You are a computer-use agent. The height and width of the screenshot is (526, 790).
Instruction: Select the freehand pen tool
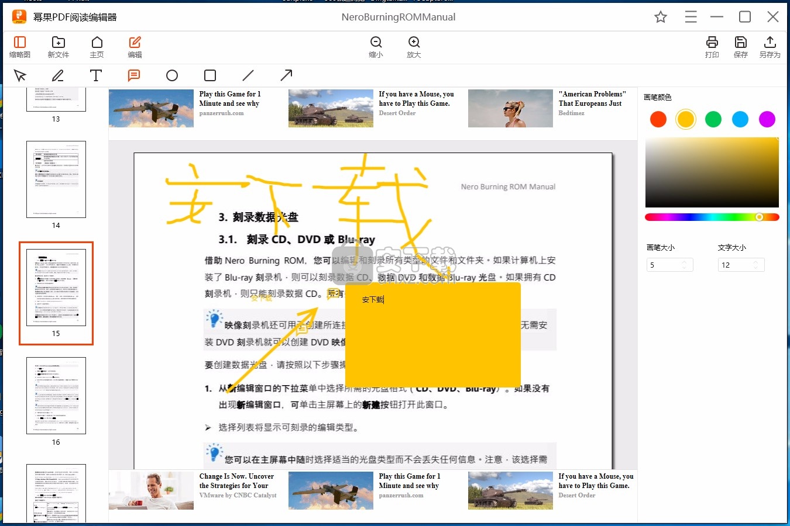[58, 75]
